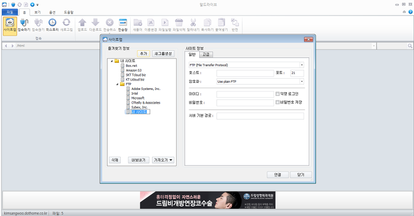414x216 pixels.
Task: Click the quick access refresh icon
Action: (x=20, y=5)
